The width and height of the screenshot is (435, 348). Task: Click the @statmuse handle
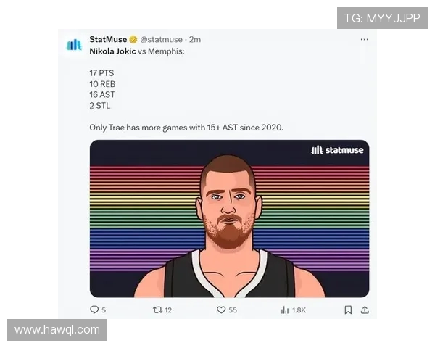pos(161,40)
